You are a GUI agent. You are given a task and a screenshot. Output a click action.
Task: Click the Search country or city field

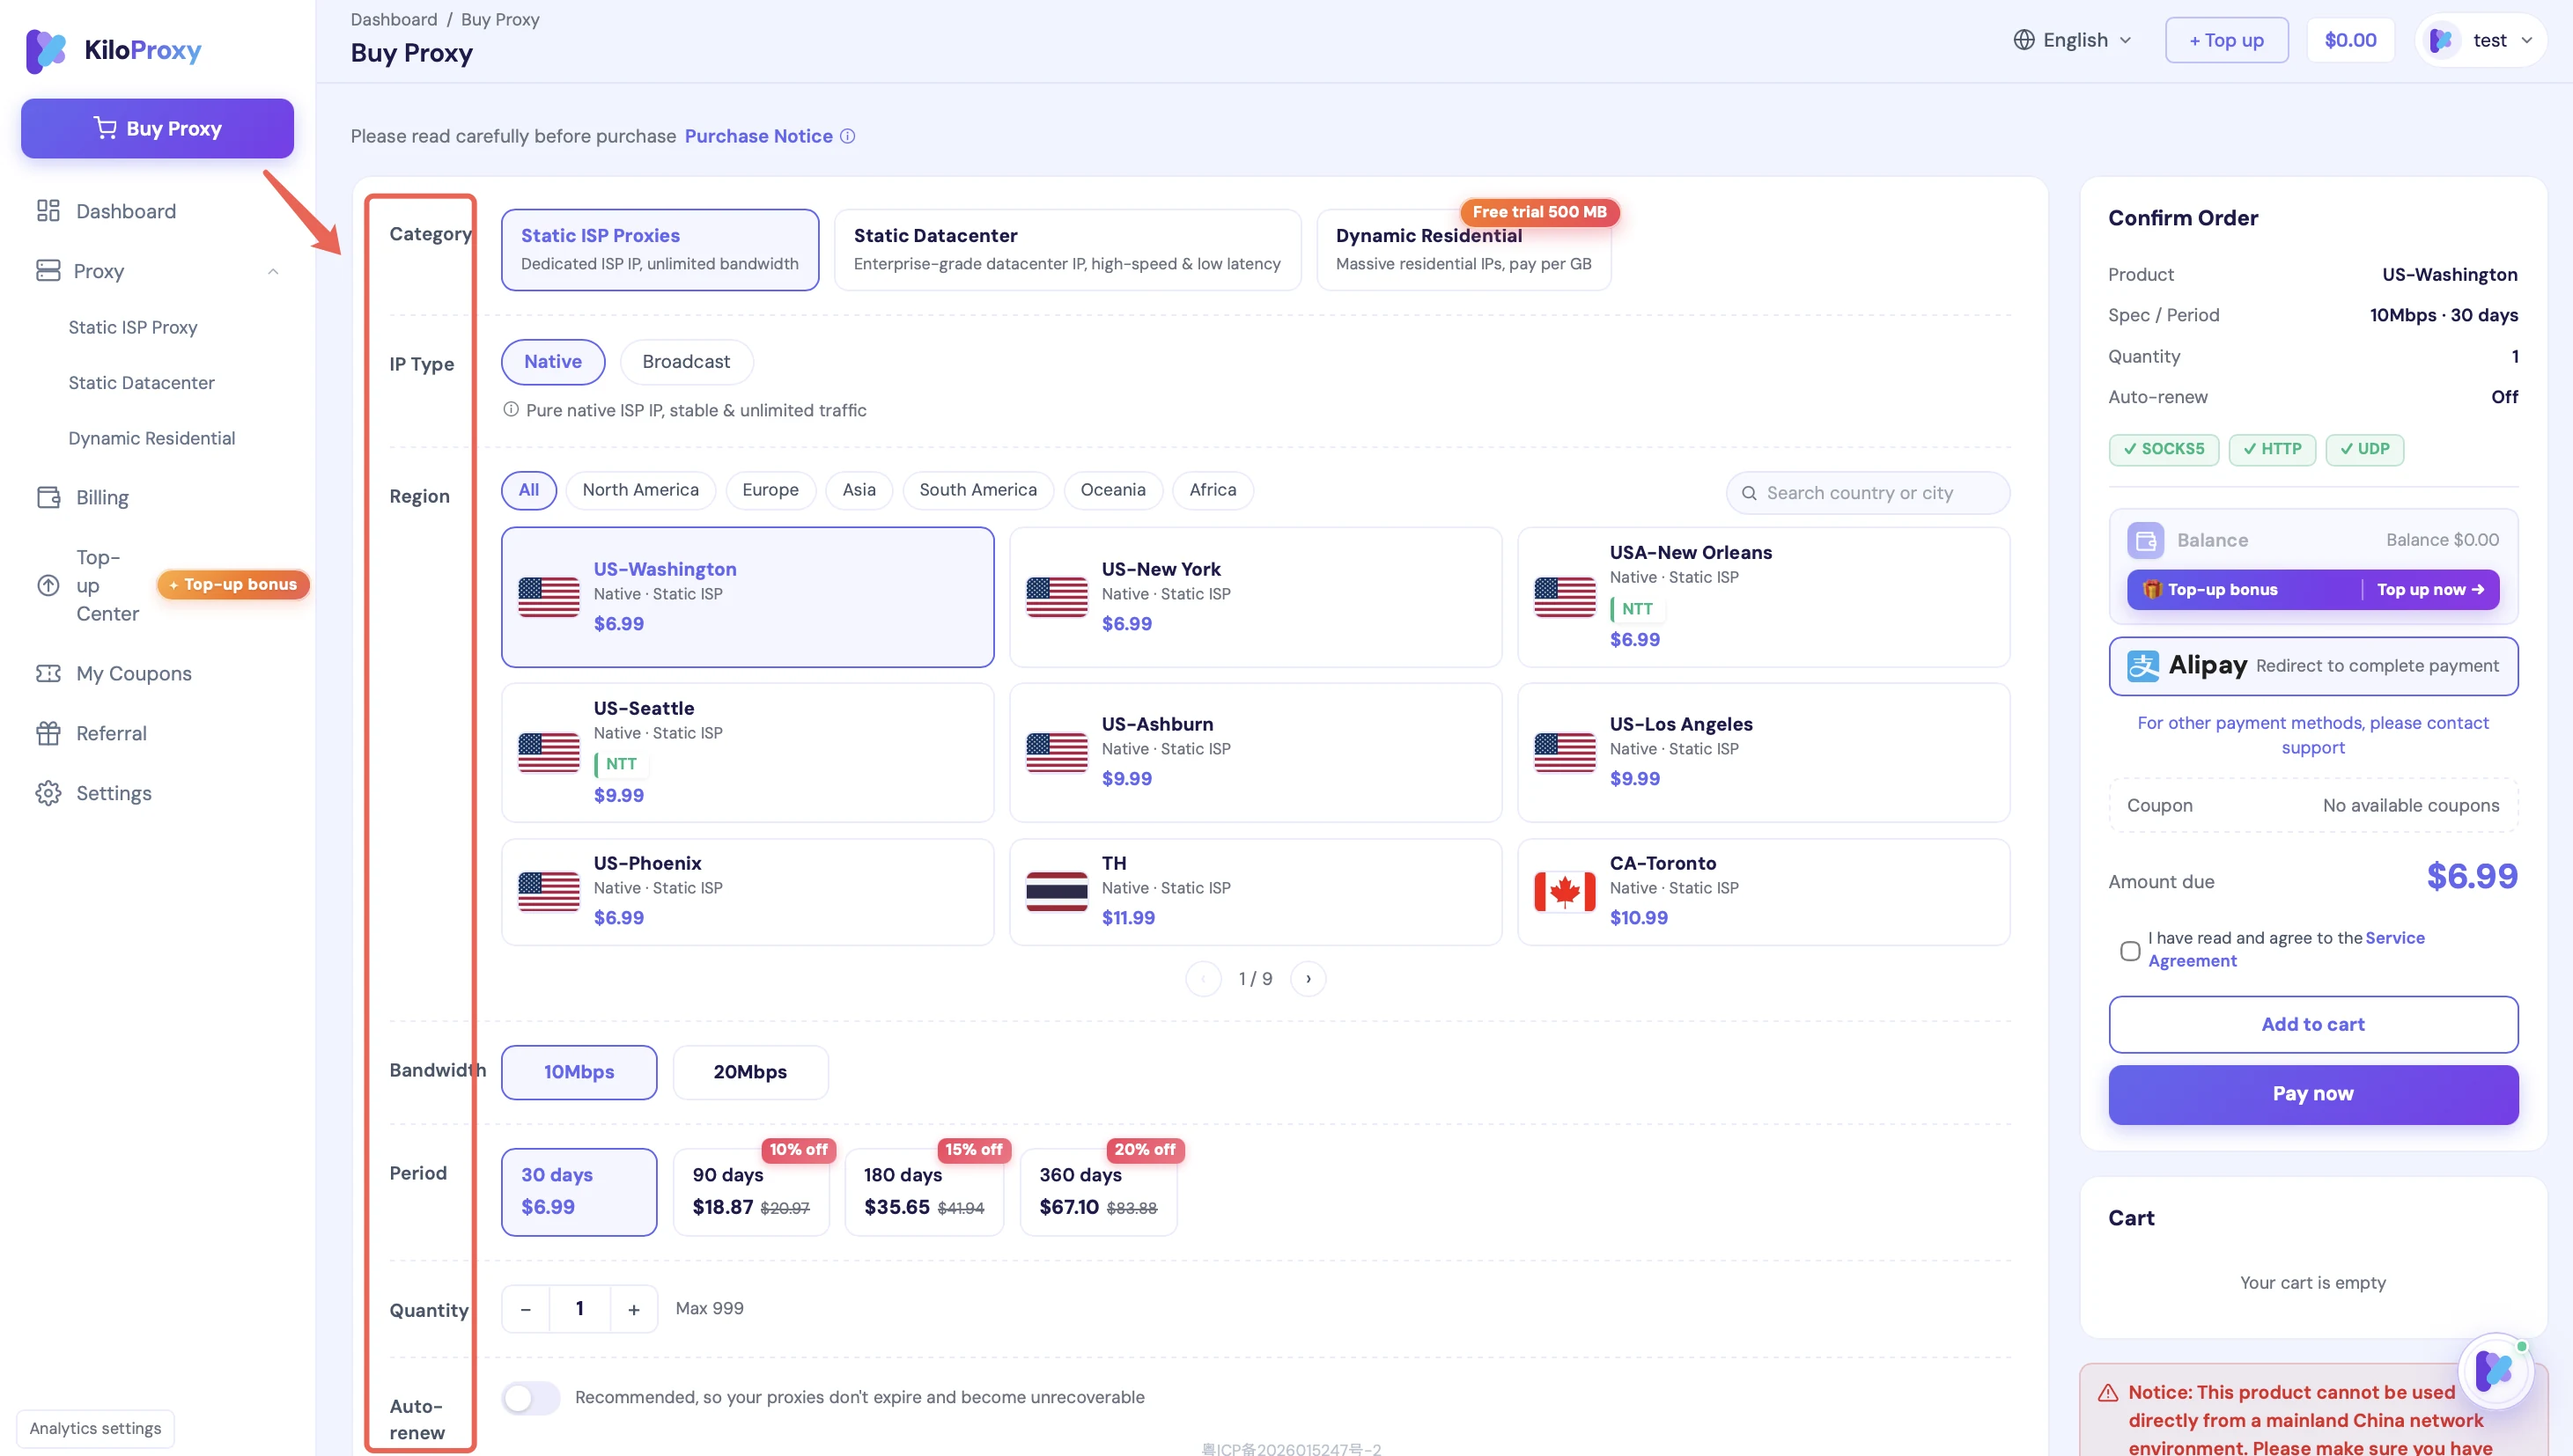pyautogui.click(x=1868, y=493)
